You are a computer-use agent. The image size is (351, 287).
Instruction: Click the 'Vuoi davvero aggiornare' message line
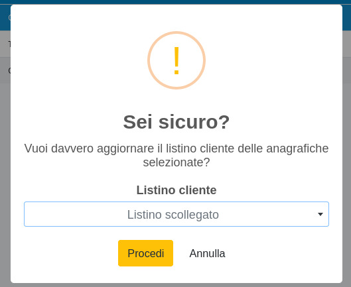pos(176,148)
